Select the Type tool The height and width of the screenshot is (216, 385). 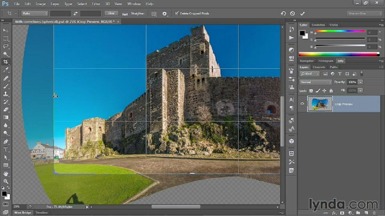pyautogui.click(x=6, y=149)
